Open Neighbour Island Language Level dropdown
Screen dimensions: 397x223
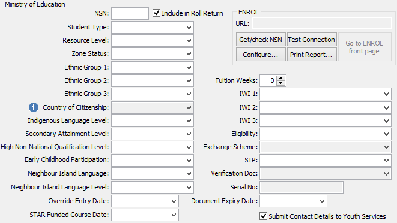(x=153, y=188)
